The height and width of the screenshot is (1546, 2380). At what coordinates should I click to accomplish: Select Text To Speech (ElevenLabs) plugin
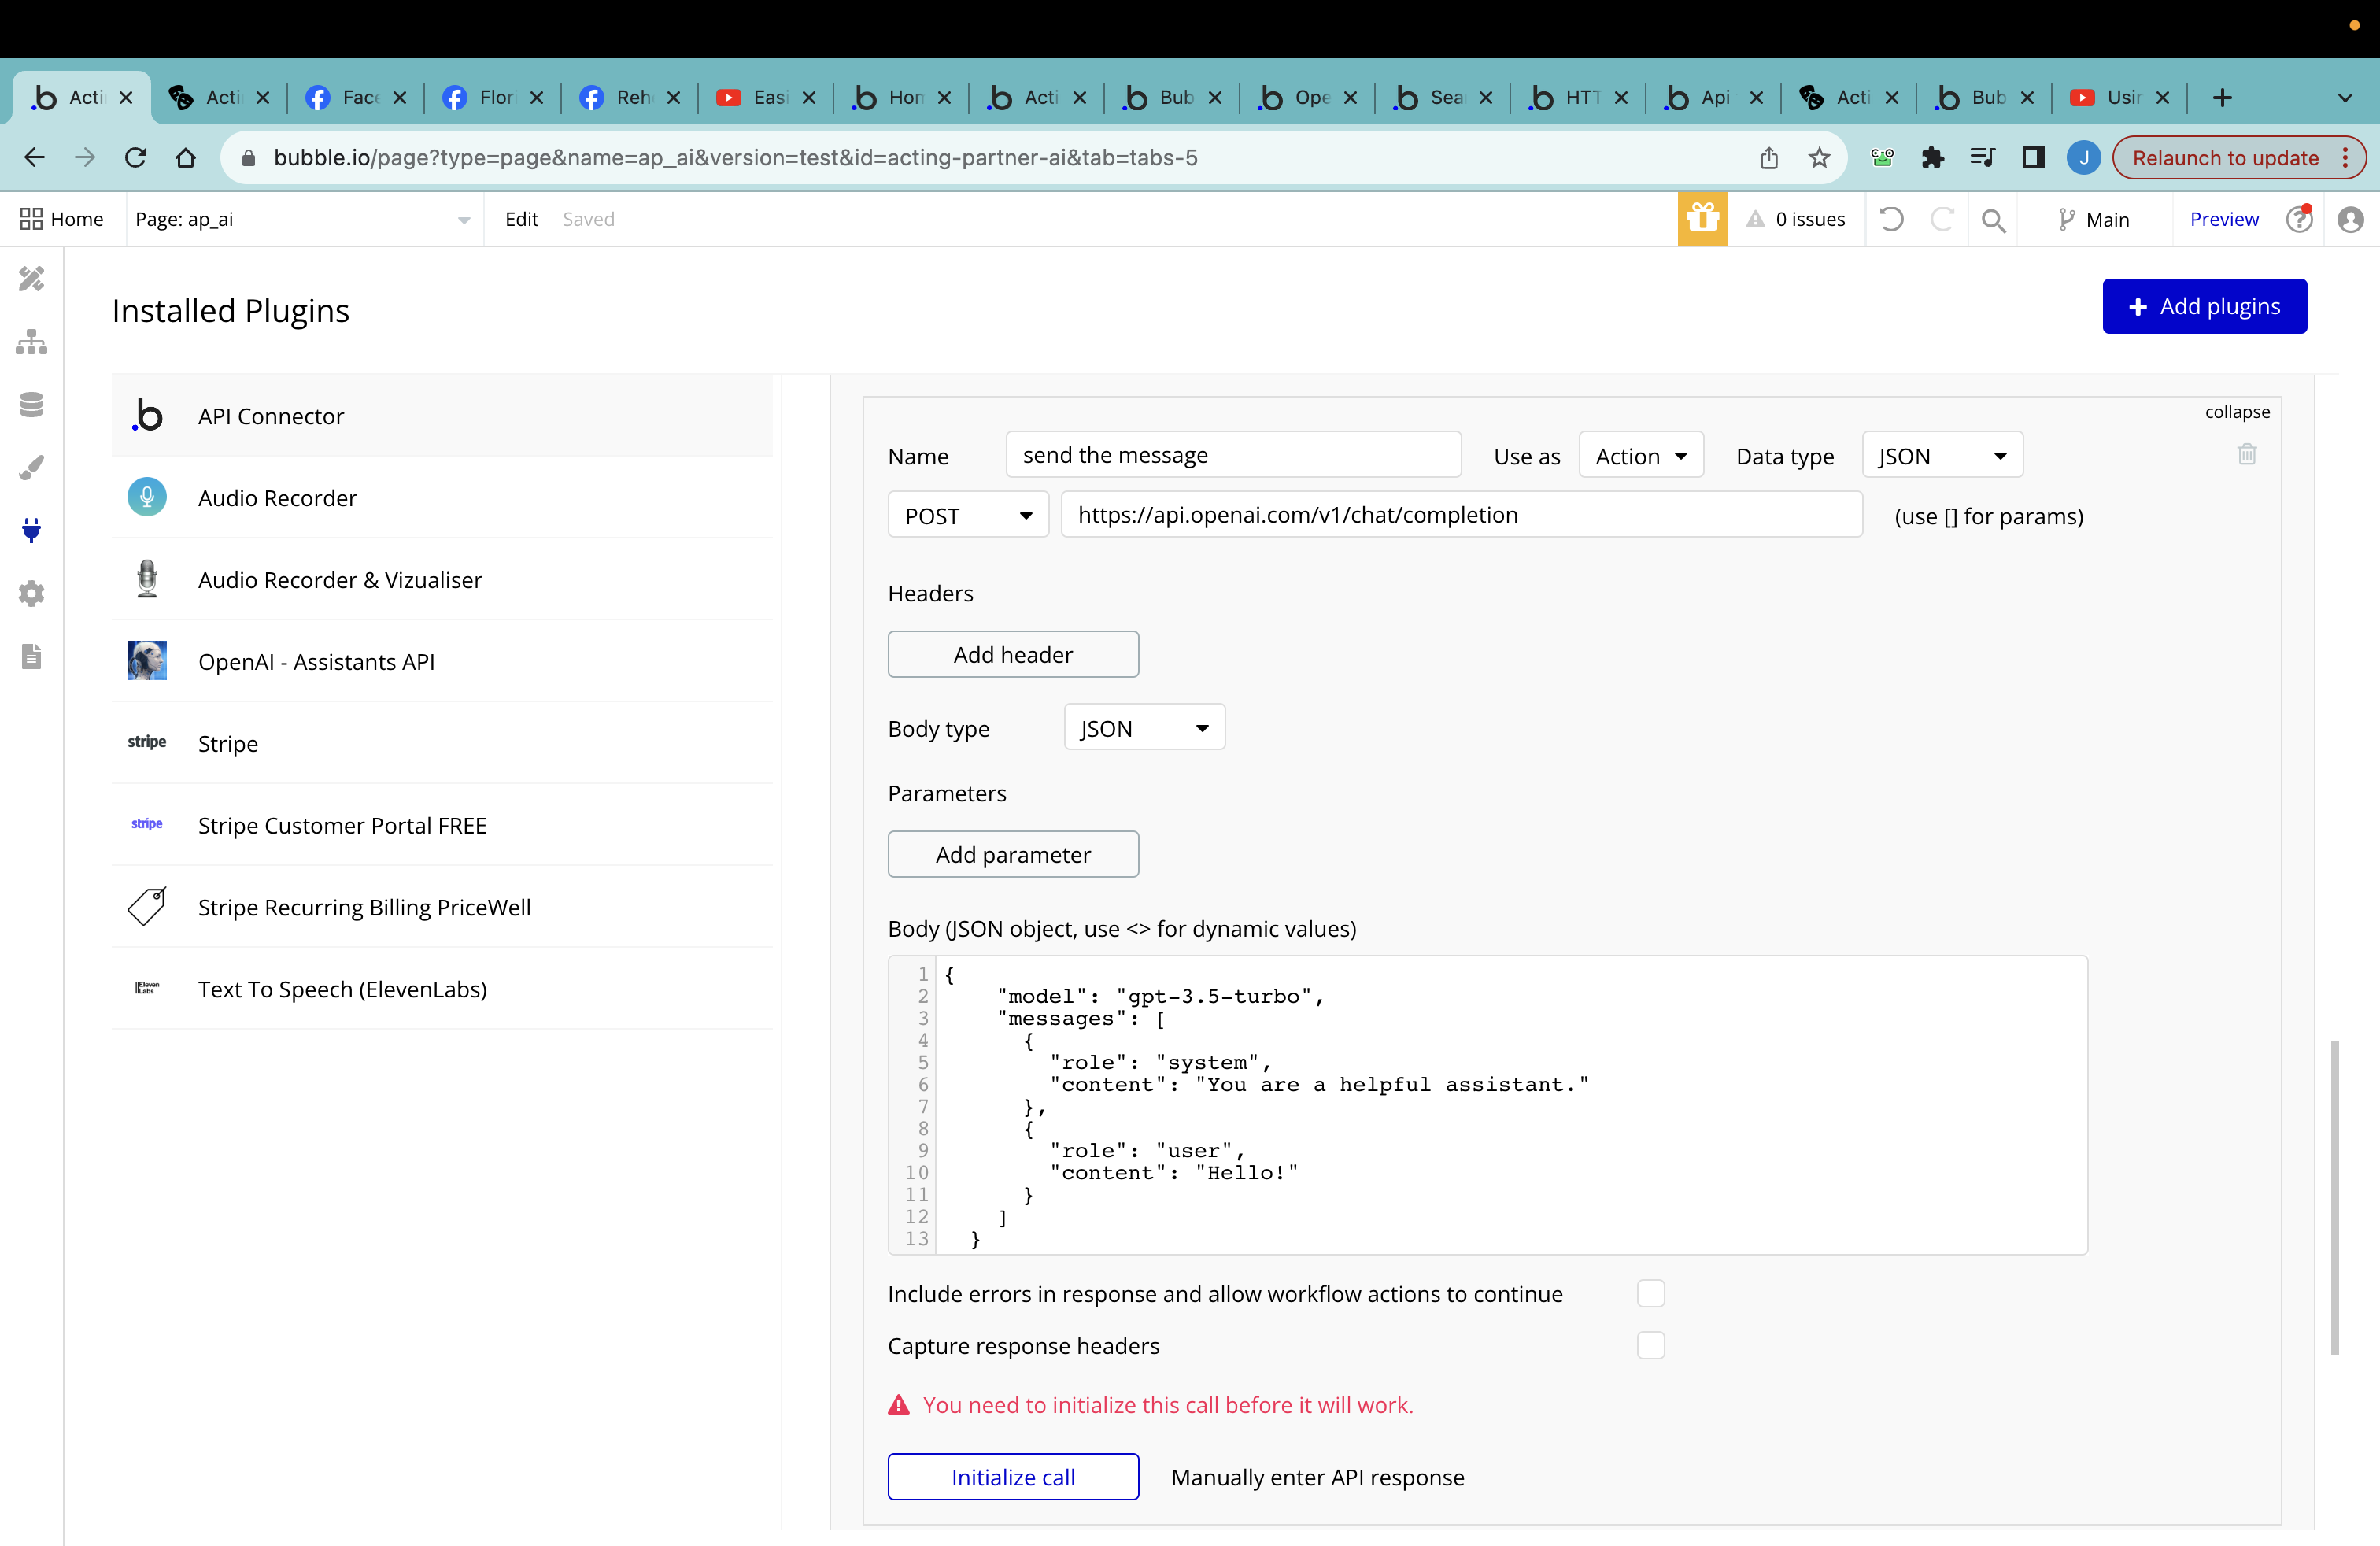[442, 989]
